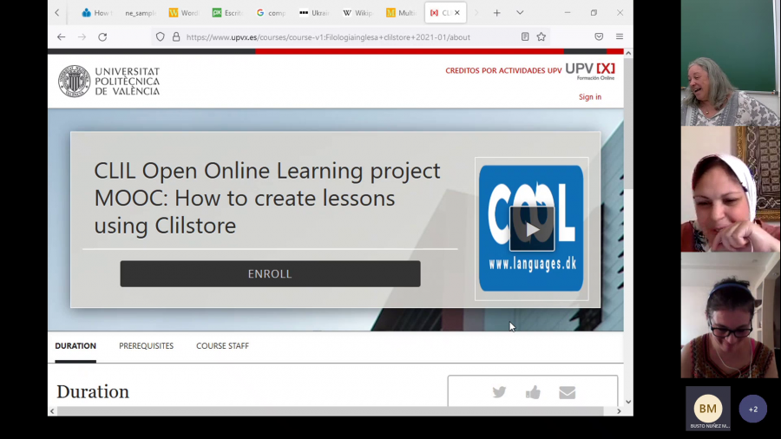This screenshot has height=439, width=781.
Task: Open CREDITOS POR ACTIVIDADES UPV link
Action: (x=503, y=70)
